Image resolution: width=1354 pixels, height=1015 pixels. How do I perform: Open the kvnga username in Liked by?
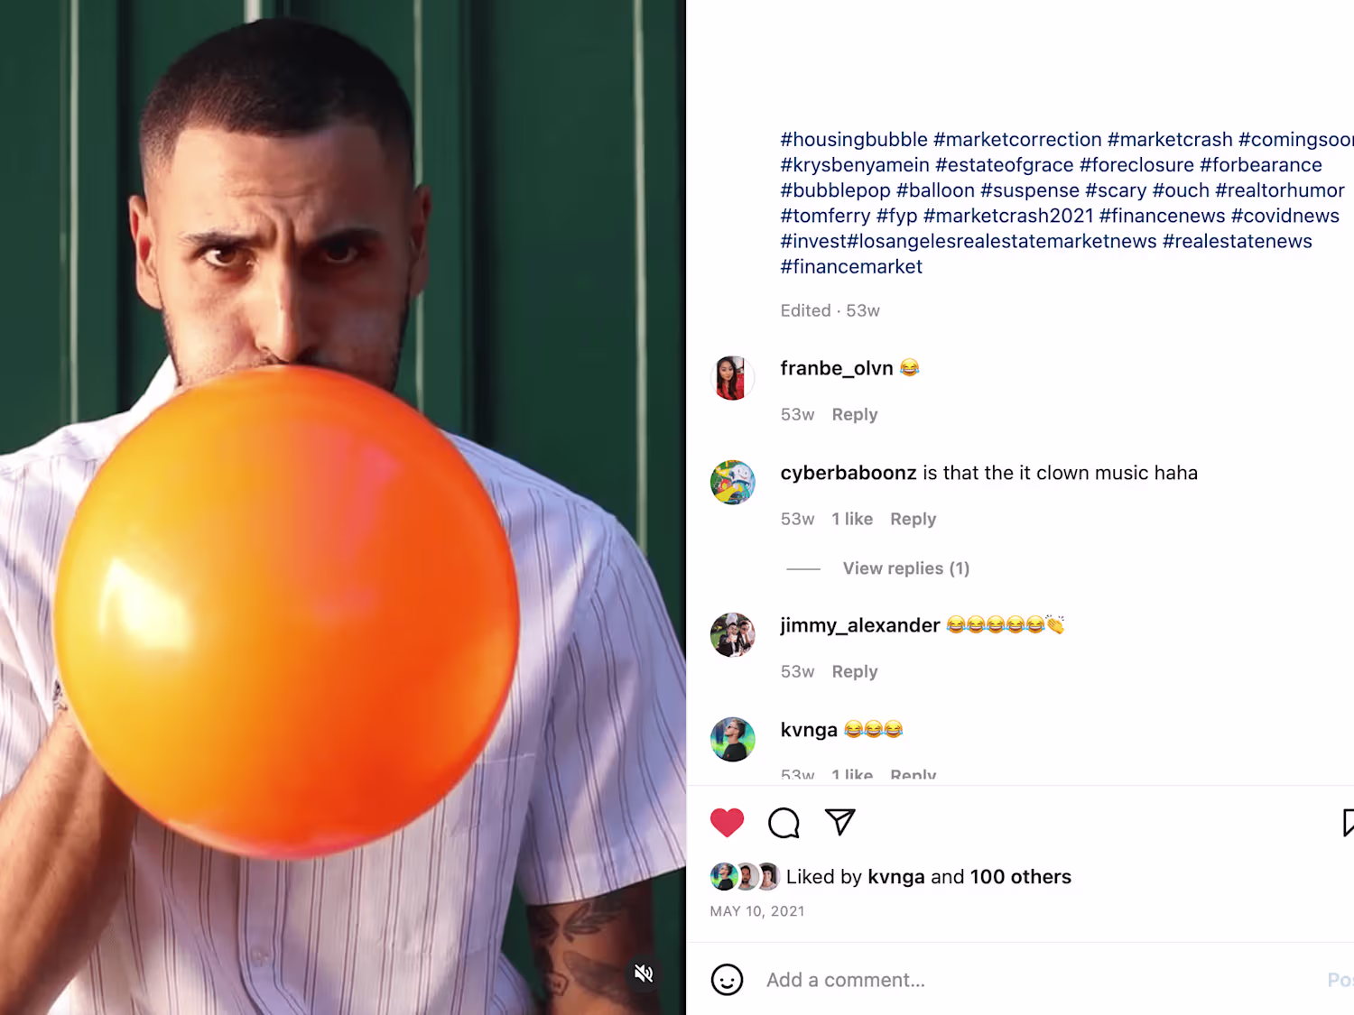point(895,877)
